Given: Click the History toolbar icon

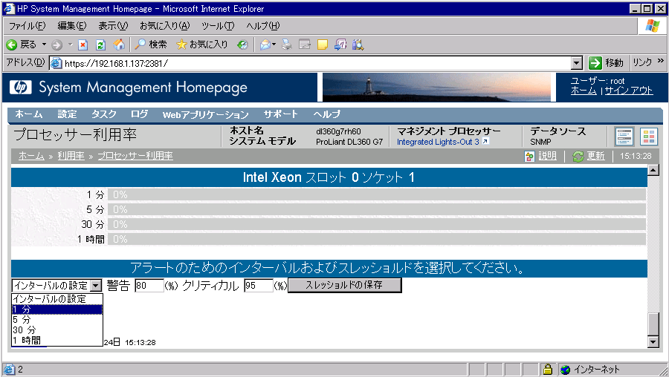Looking at the screenshot, I should [243, 45].
